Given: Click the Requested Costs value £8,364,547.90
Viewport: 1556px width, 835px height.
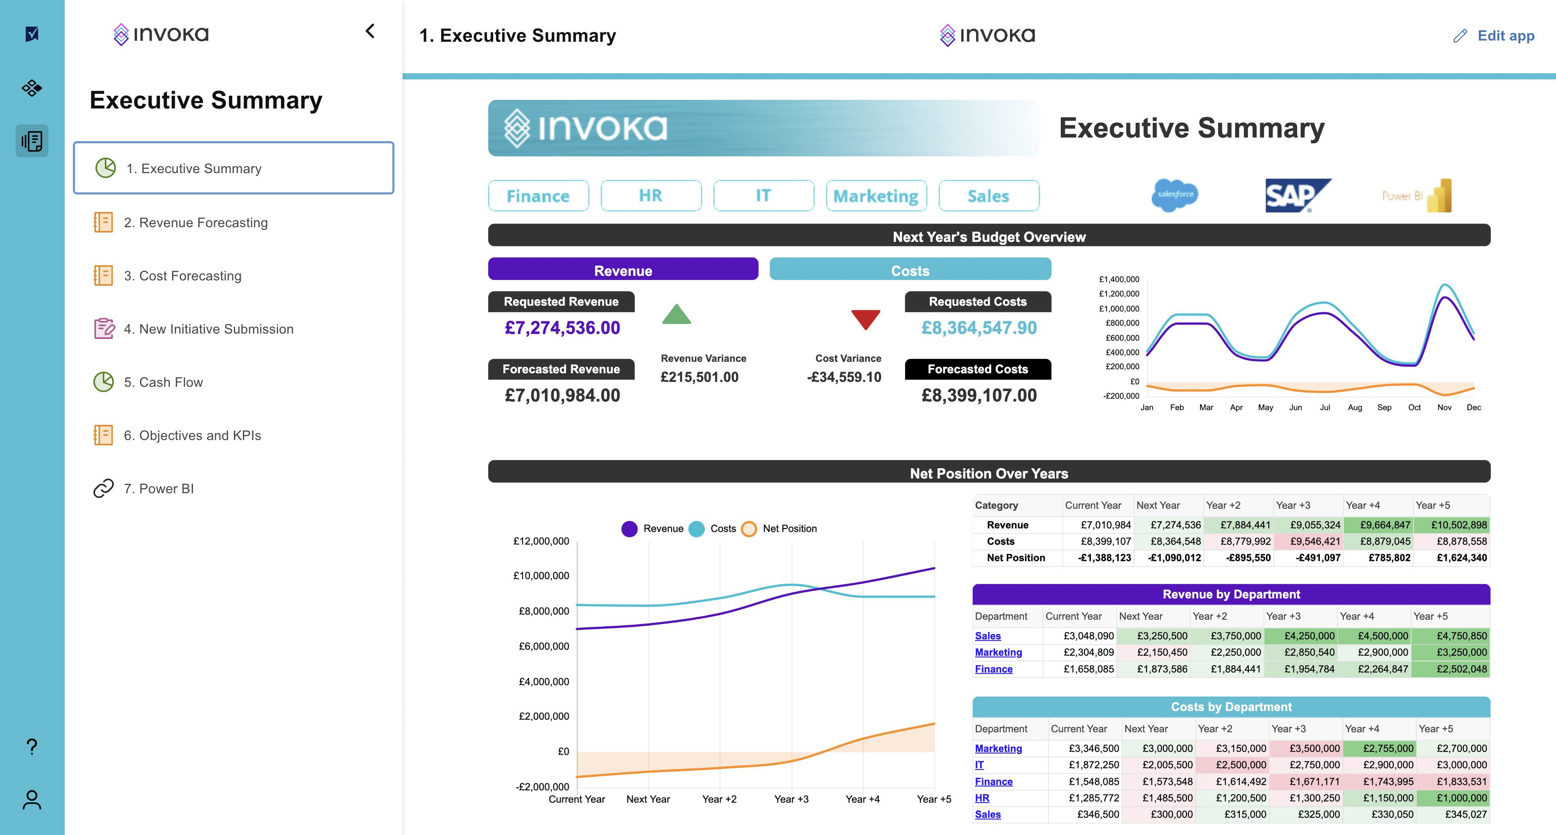Looking at the screenshot, I should click(x=978, y=328).
